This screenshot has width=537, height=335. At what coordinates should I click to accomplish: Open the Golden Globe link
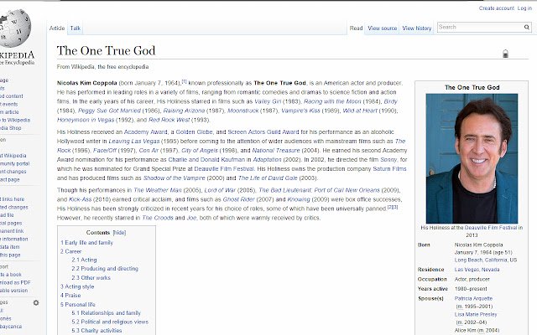[194, 132]
